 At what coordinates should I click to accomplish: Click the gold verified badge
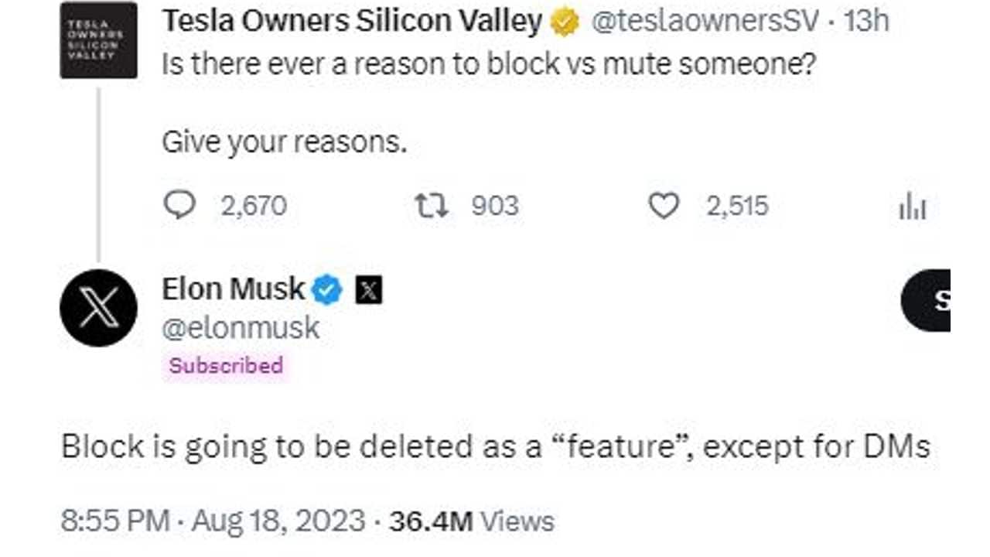[565, 23]
